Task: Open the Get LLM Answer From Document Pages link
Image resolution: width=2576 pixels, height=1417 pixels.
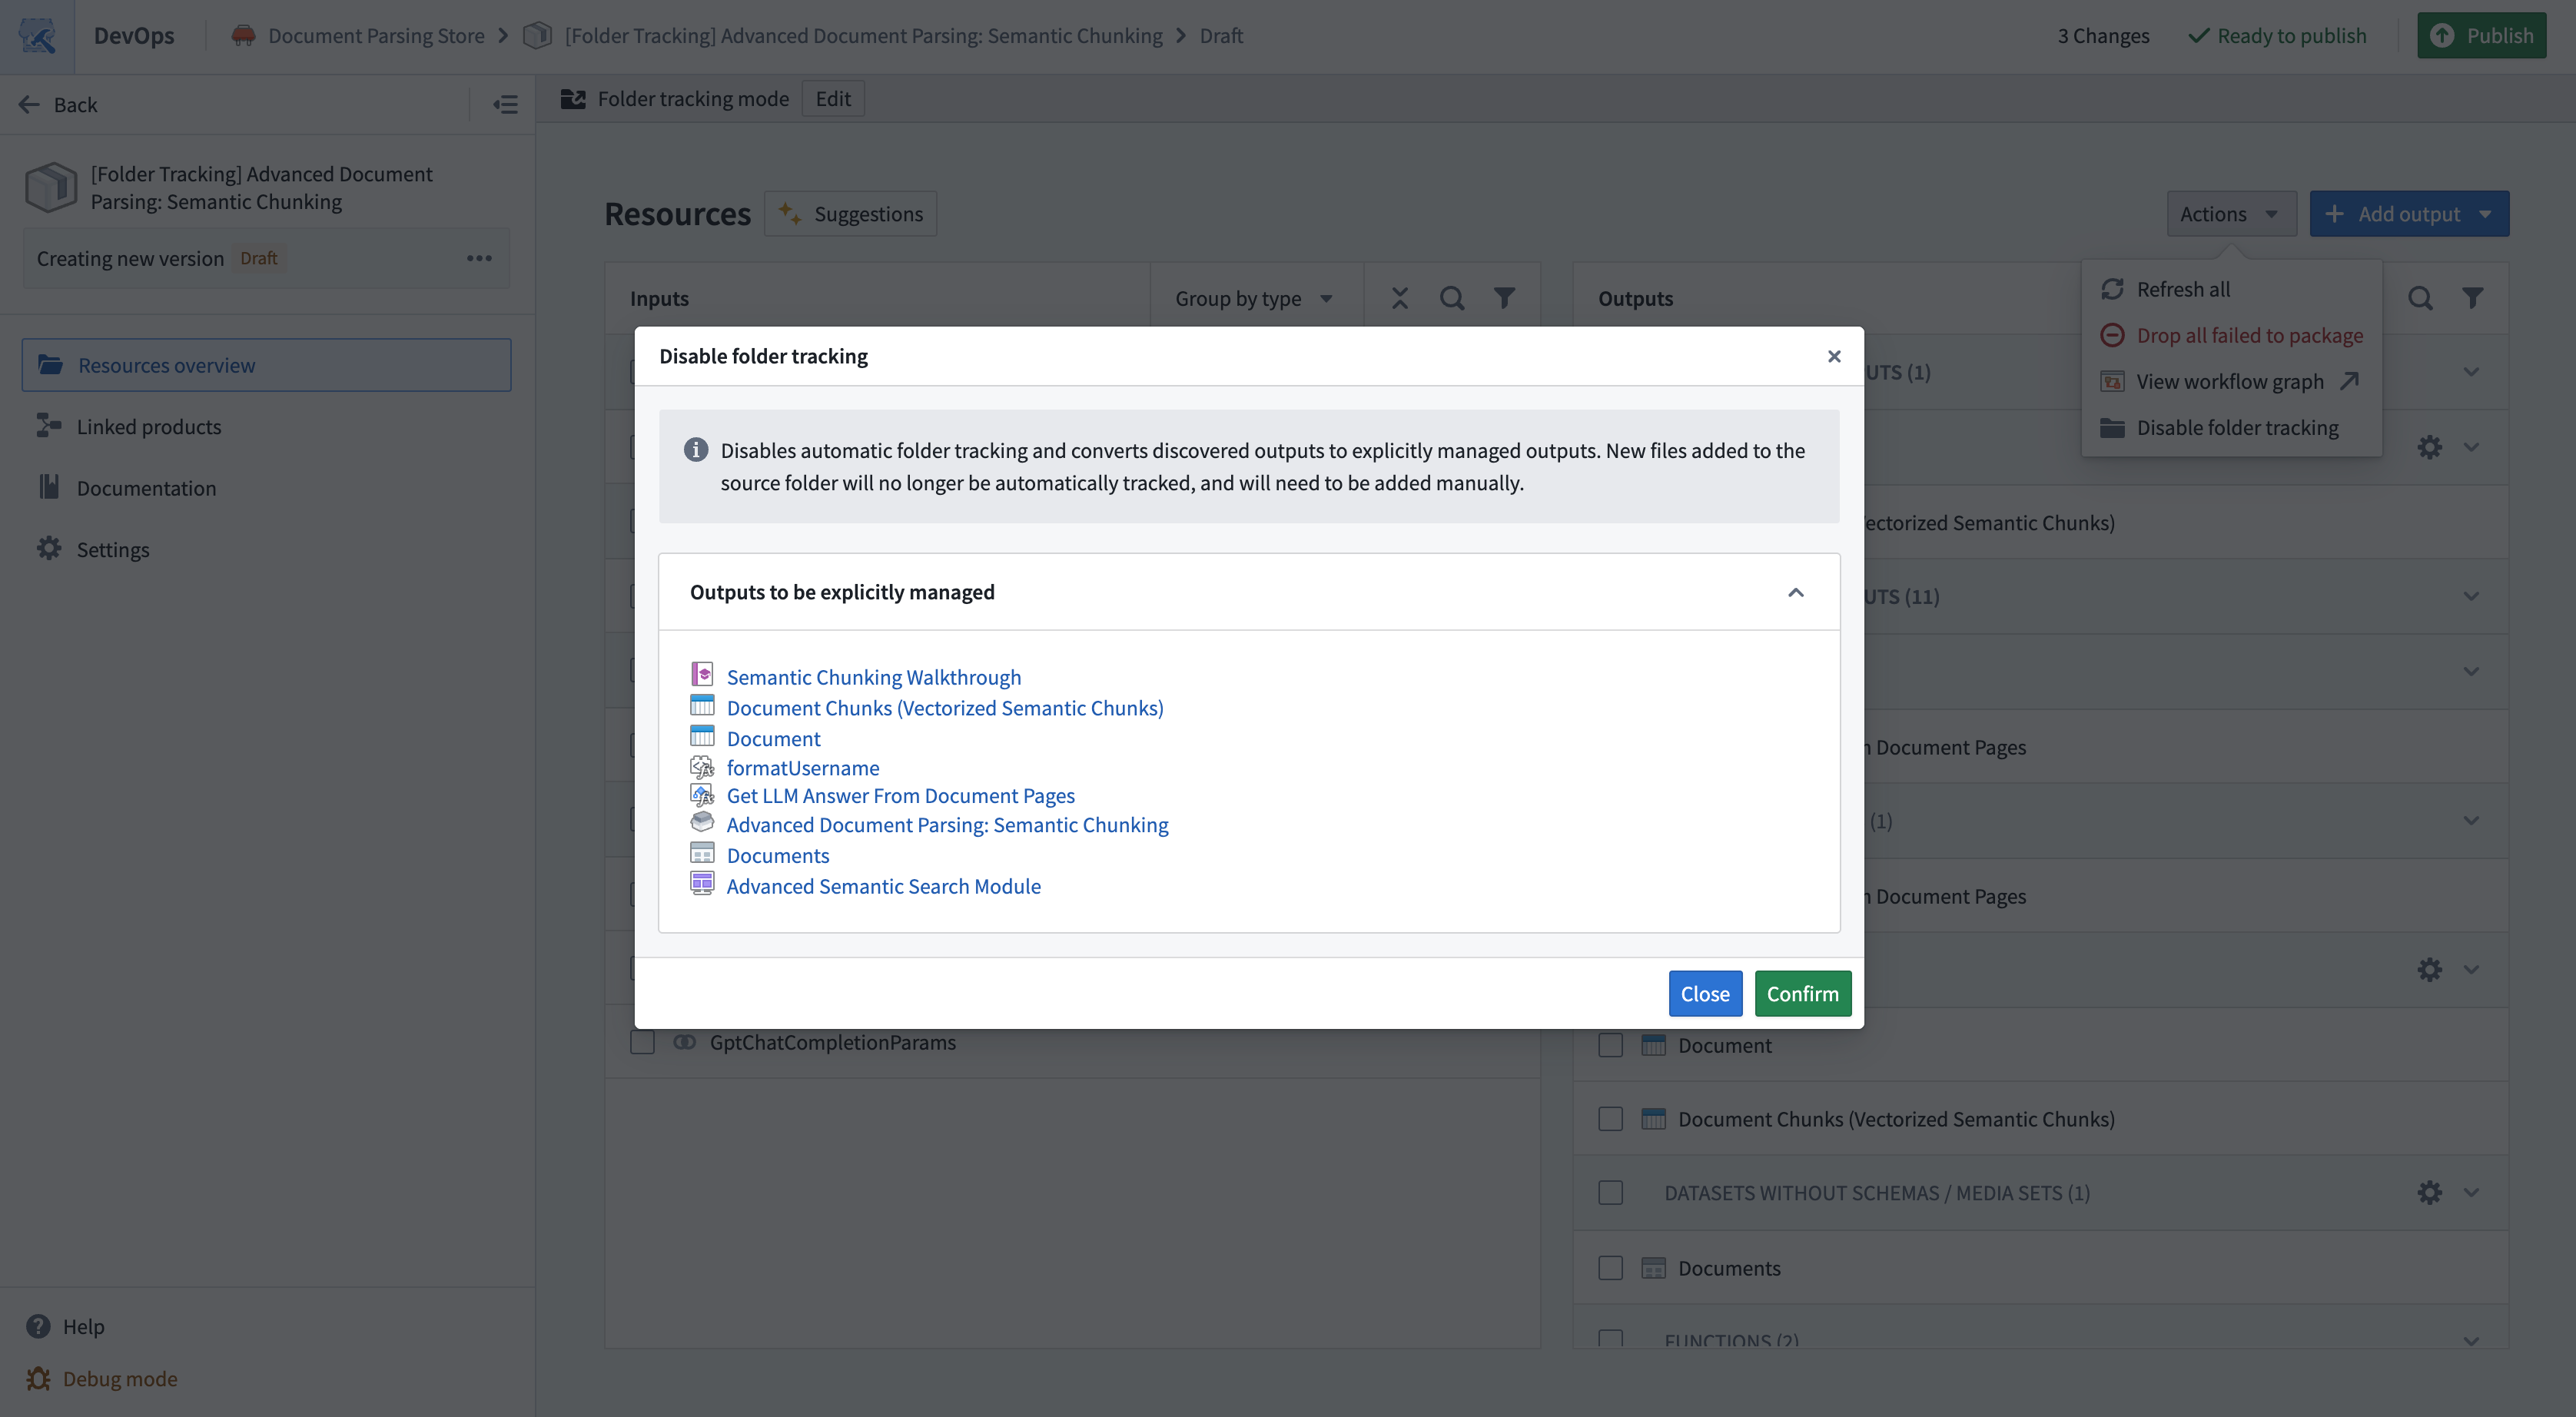Action: pos(900,796)
